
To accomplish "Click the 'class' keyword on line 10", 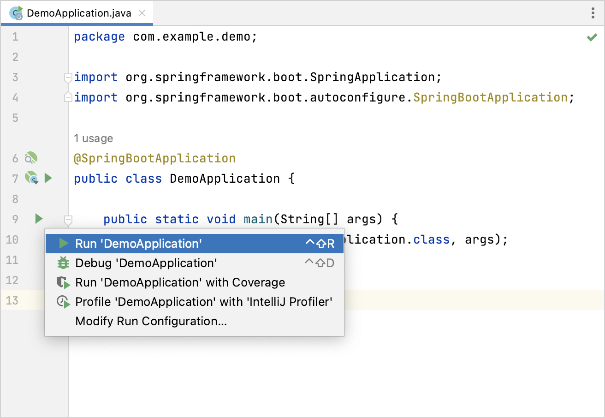I will click(x=432, y=239).
